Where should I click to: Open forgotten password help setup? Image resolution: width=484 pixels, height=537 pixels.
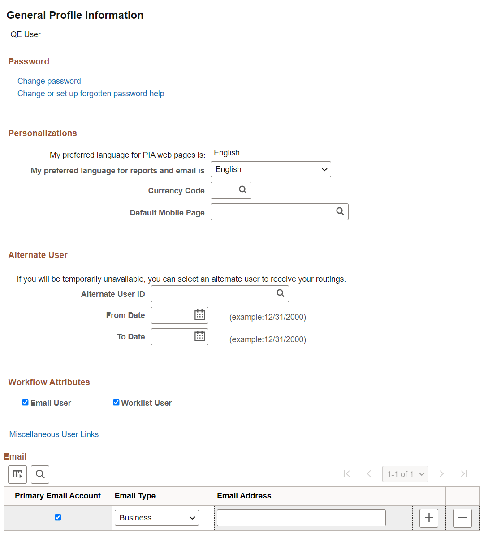point(91,93)
